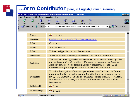The height and width of the screenshot is (100, 134).
Task: Open the Communicator menu
Action: [x=49, y=17]
